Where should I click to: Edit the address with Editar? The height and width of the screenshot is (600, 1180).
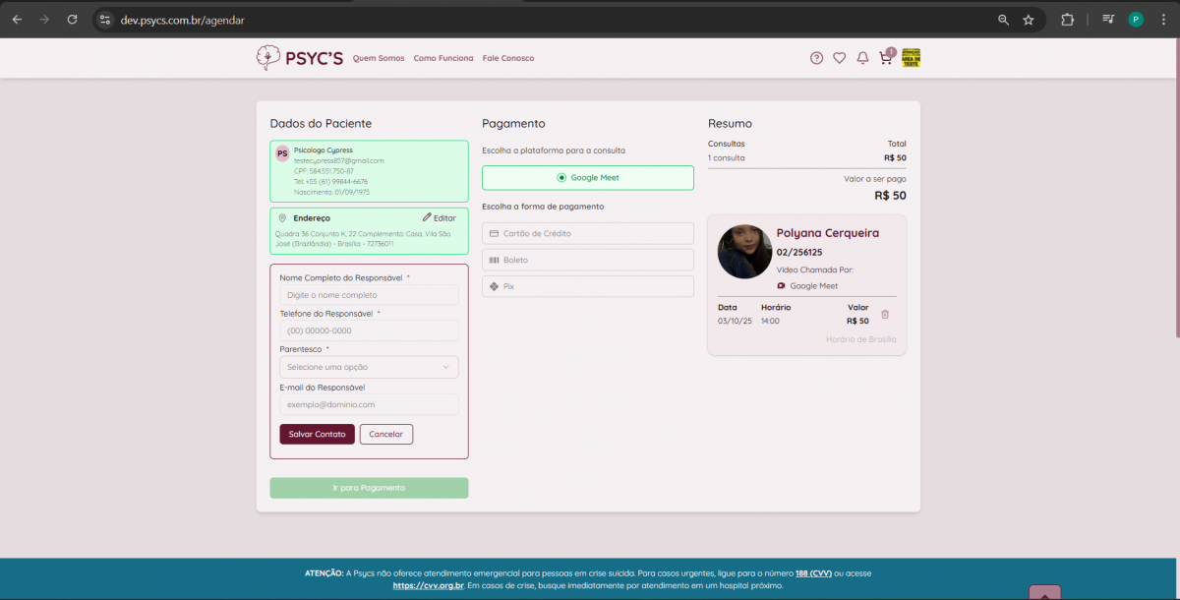coord(440,217)
